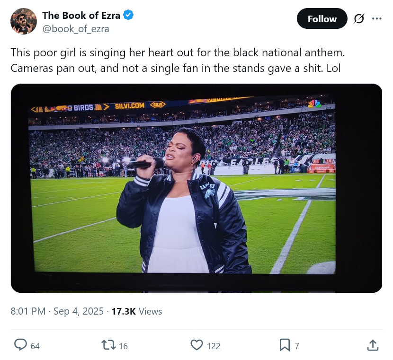393x360 pixels.
Task: Click the share upload arrow icon
Action: click(x=373, y=345)
